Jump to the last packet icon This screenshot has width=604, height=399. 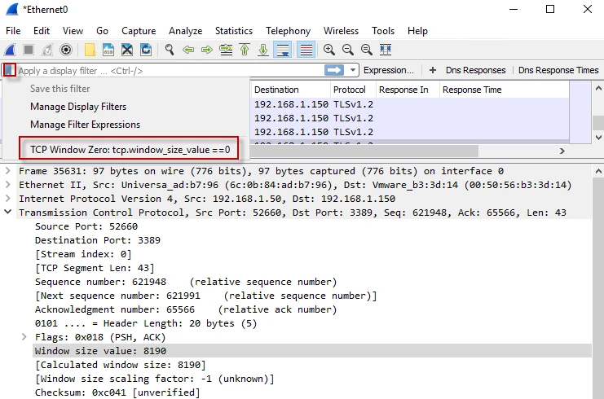coord(263,50)
